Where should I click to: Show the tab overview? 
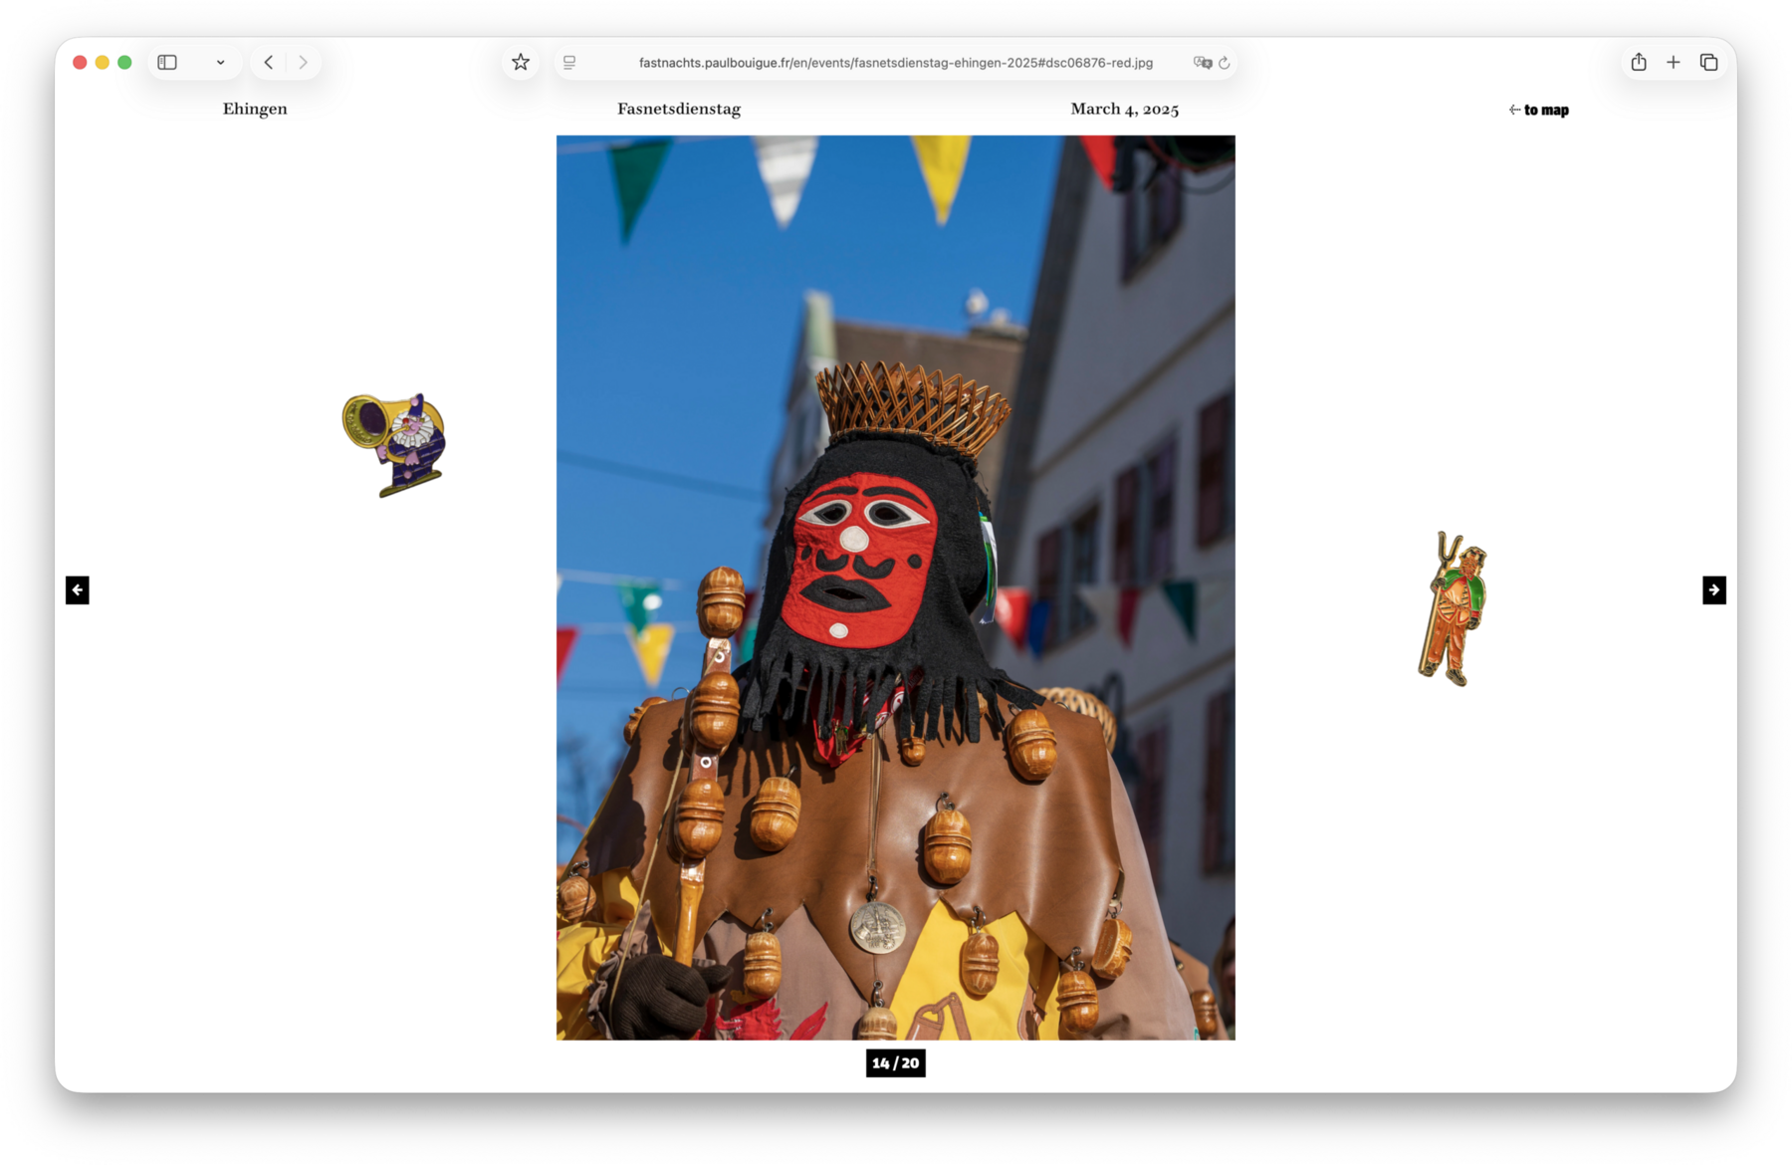(1708, 63)
